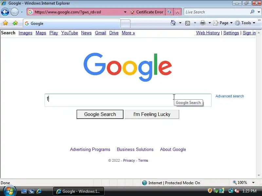The width and height of the screenshot is (262, 196).
Task: Click the Sign in link
Action: click(249, 33)
